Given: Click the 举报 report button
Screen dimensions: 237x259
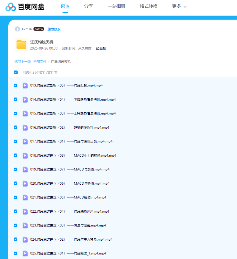Looking at the screenshot, I should click(101, 48).
